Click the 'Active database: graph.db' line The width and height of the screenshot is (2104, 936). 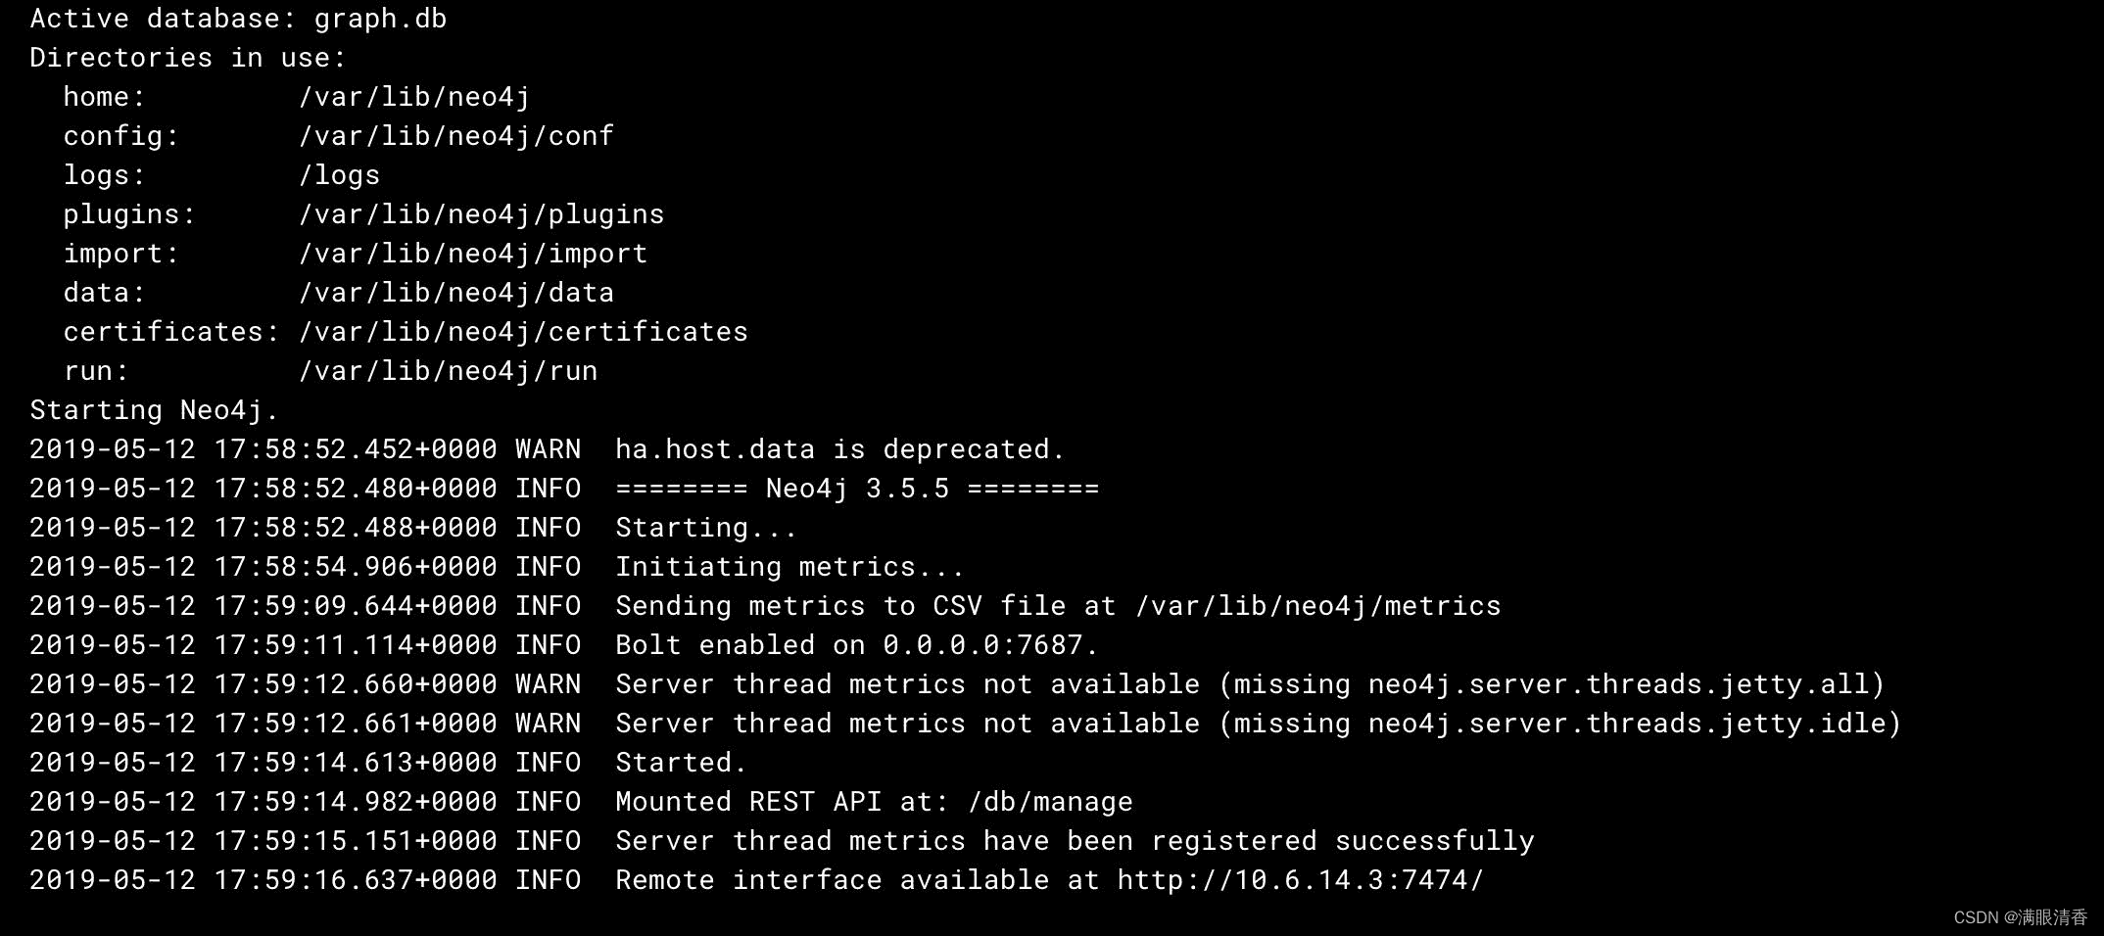pyautogui.click(x=238, y=19)
